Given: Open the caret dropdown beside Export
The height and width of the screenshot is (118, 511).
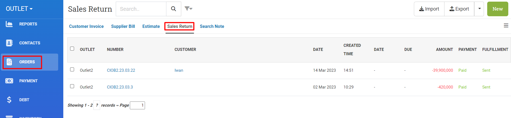Looking at the screenshot, I should click(x=479, y=9).
